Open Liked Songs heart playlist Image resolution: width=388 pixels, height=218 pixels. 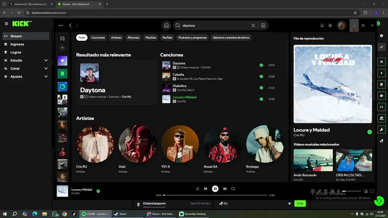point(62,61)
